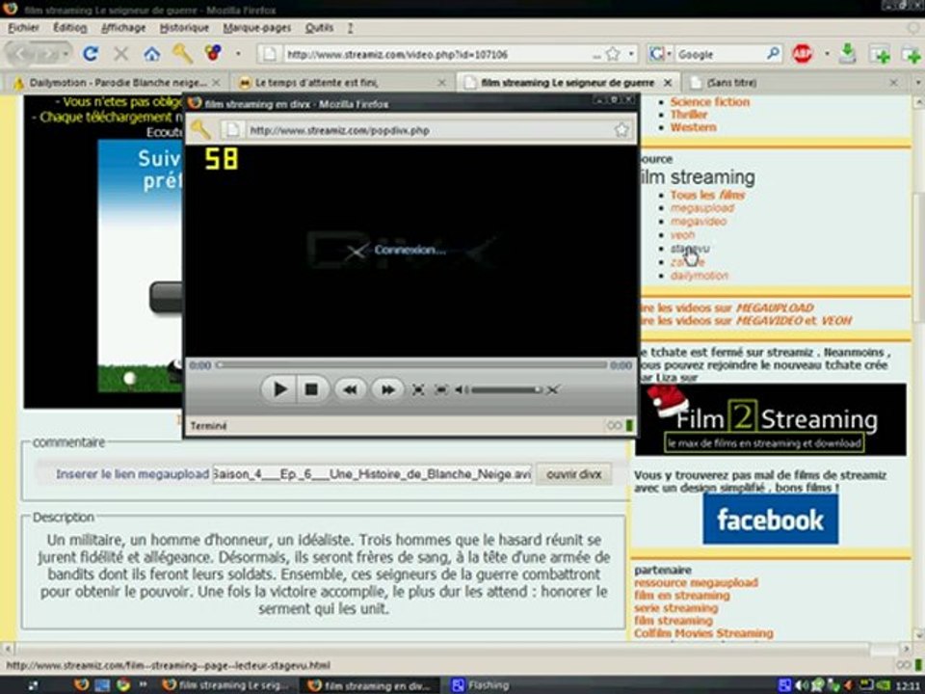925x694 pixels.
Task: Open the Affichage menu
Action: [123, 27]
